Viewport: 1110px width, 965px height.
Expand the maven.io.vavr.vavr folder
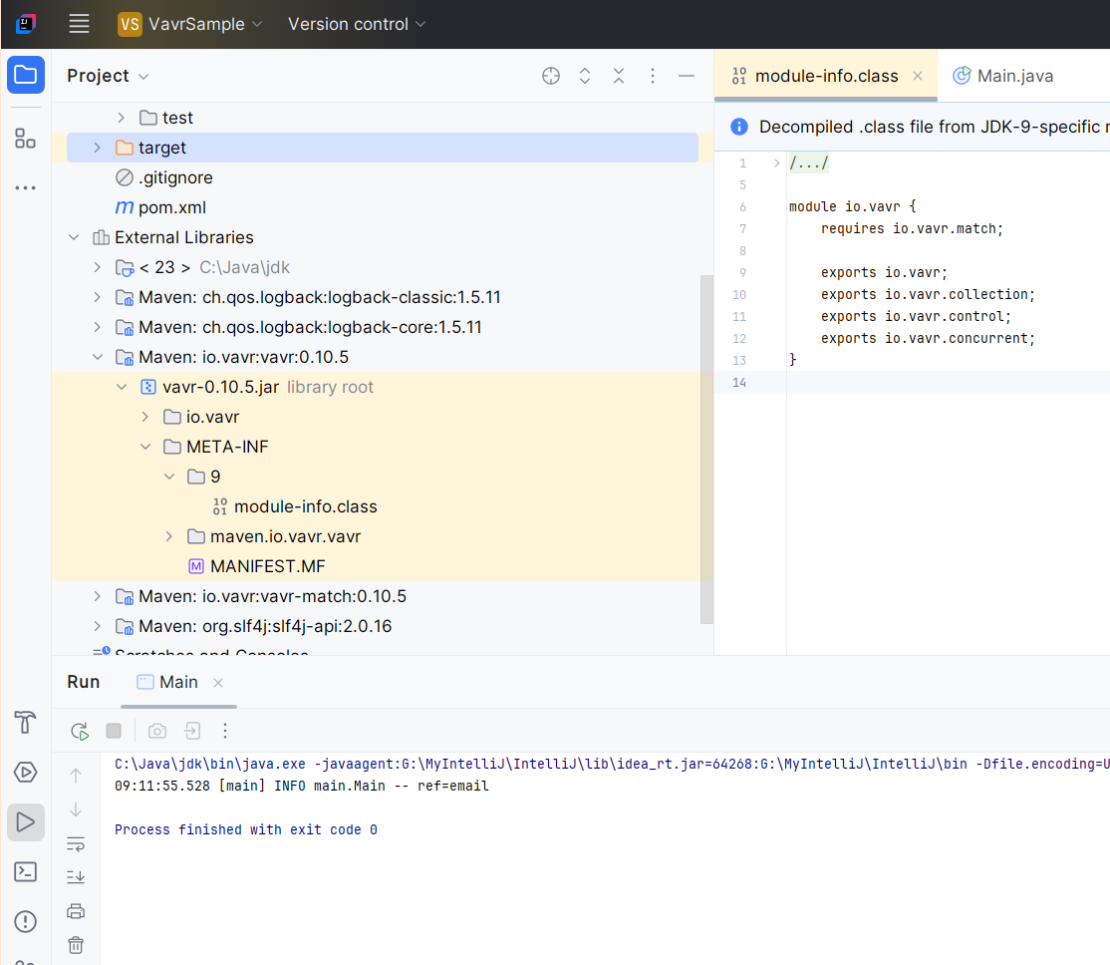[169, 536]
